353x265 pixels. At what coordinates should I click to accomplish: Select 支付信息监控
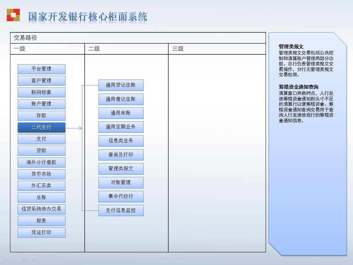coord(121,211)
